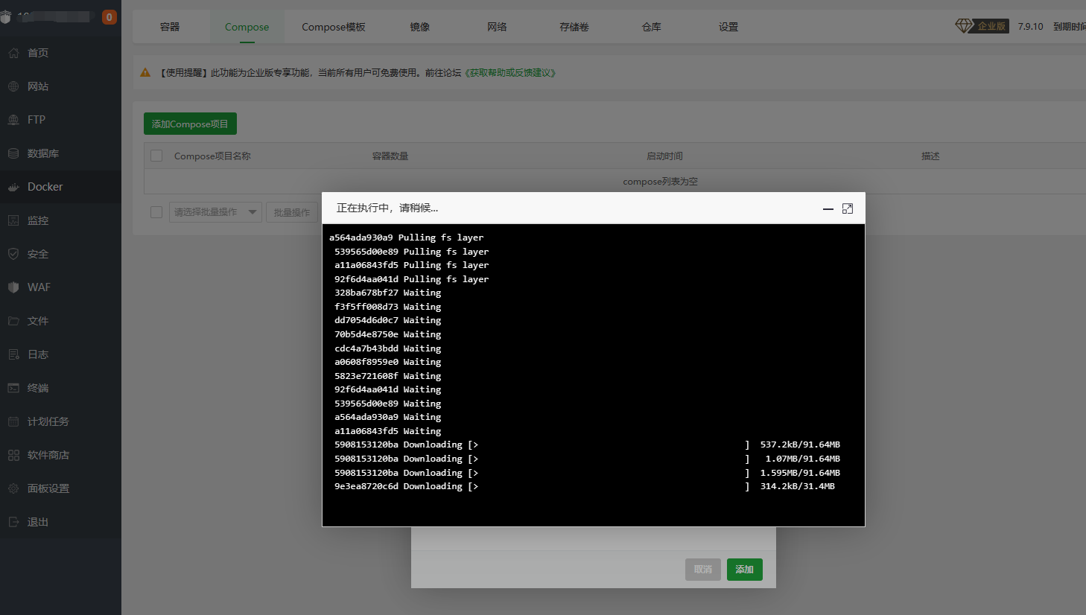Click the 容器数量 column header
This screenshot has height=615, width=1086.
pyautogui.click(x=390, y=156)
